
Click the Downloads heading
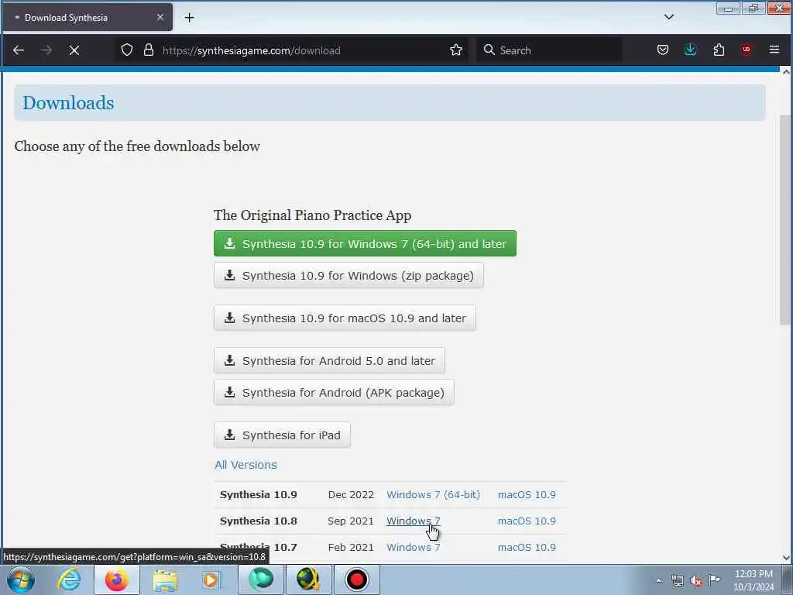(68, 103)
